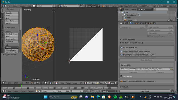Viewport: 178px width, 100px height.
Task: Click the Ball Model File browse folder icon
Action: click(172, 69)
